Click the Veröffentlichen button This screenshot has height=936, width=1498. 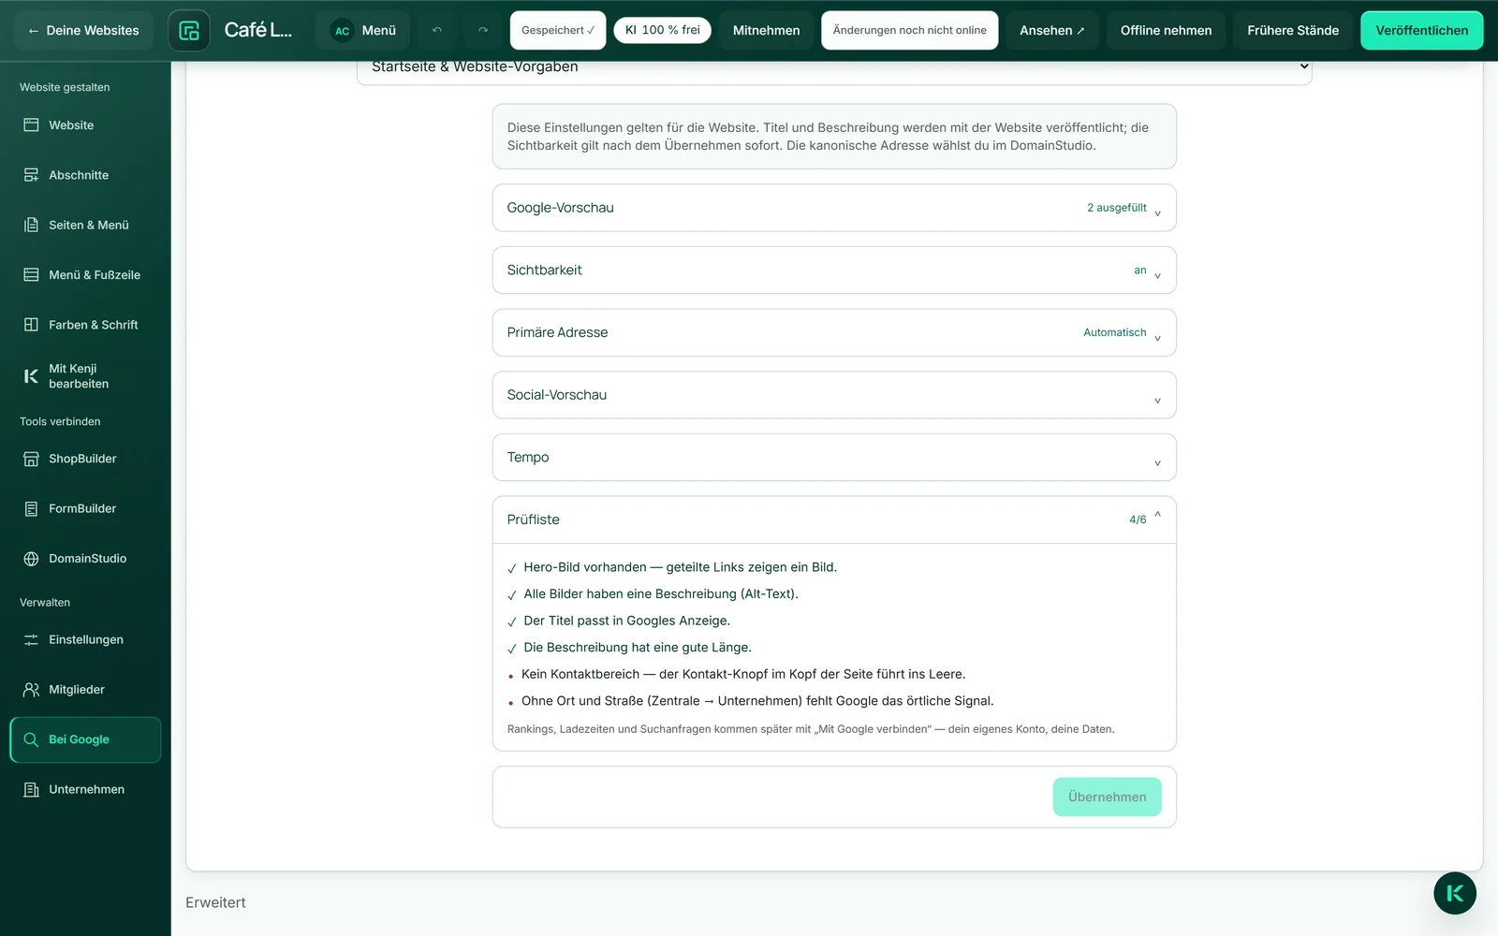pos(1421,30)
